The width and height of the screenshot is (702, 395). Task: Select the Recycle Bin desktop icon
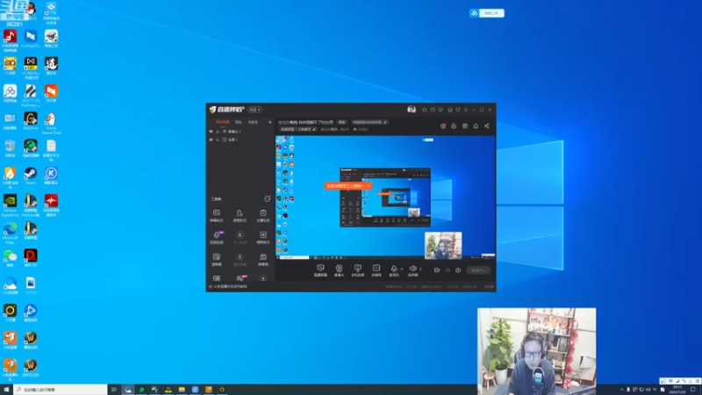click(x=10, y=147)
